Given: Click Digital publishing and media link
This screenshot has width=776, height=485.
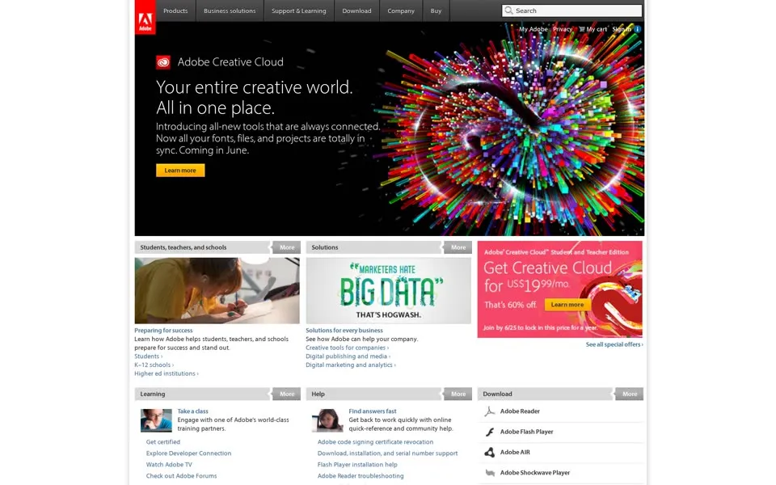Looking at the screenshot, I should coord(348,356).
